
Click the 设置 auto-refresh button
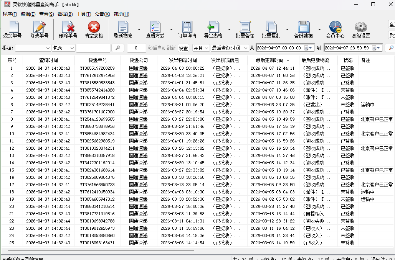(183, 48)
